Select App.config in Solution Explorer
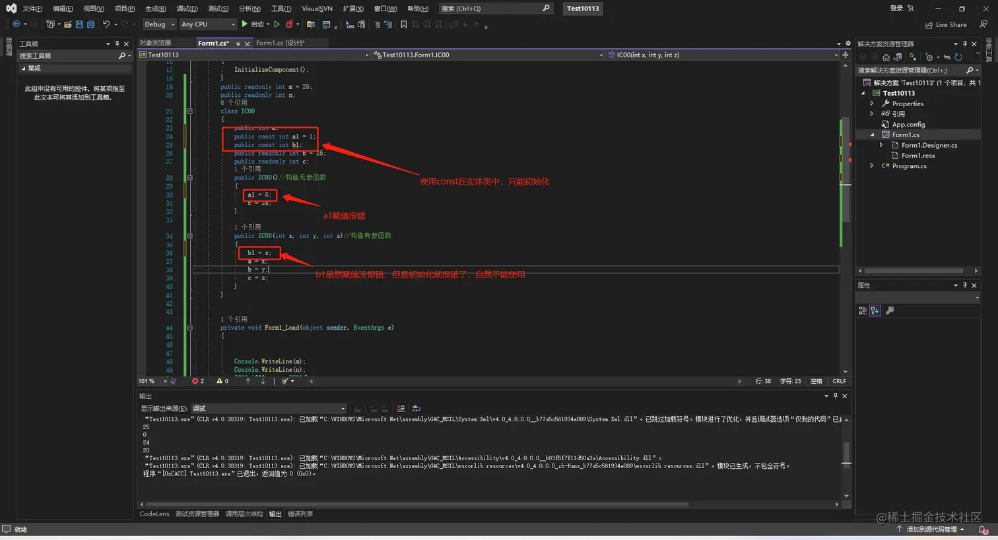Image resolution: width=998 pixels, height=540 pixels. [908, 125]
